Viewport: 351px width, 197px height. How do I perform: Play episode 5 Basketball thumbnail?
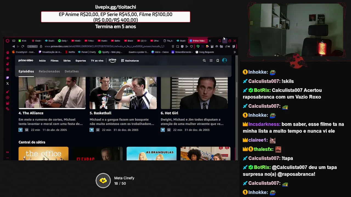123,93
